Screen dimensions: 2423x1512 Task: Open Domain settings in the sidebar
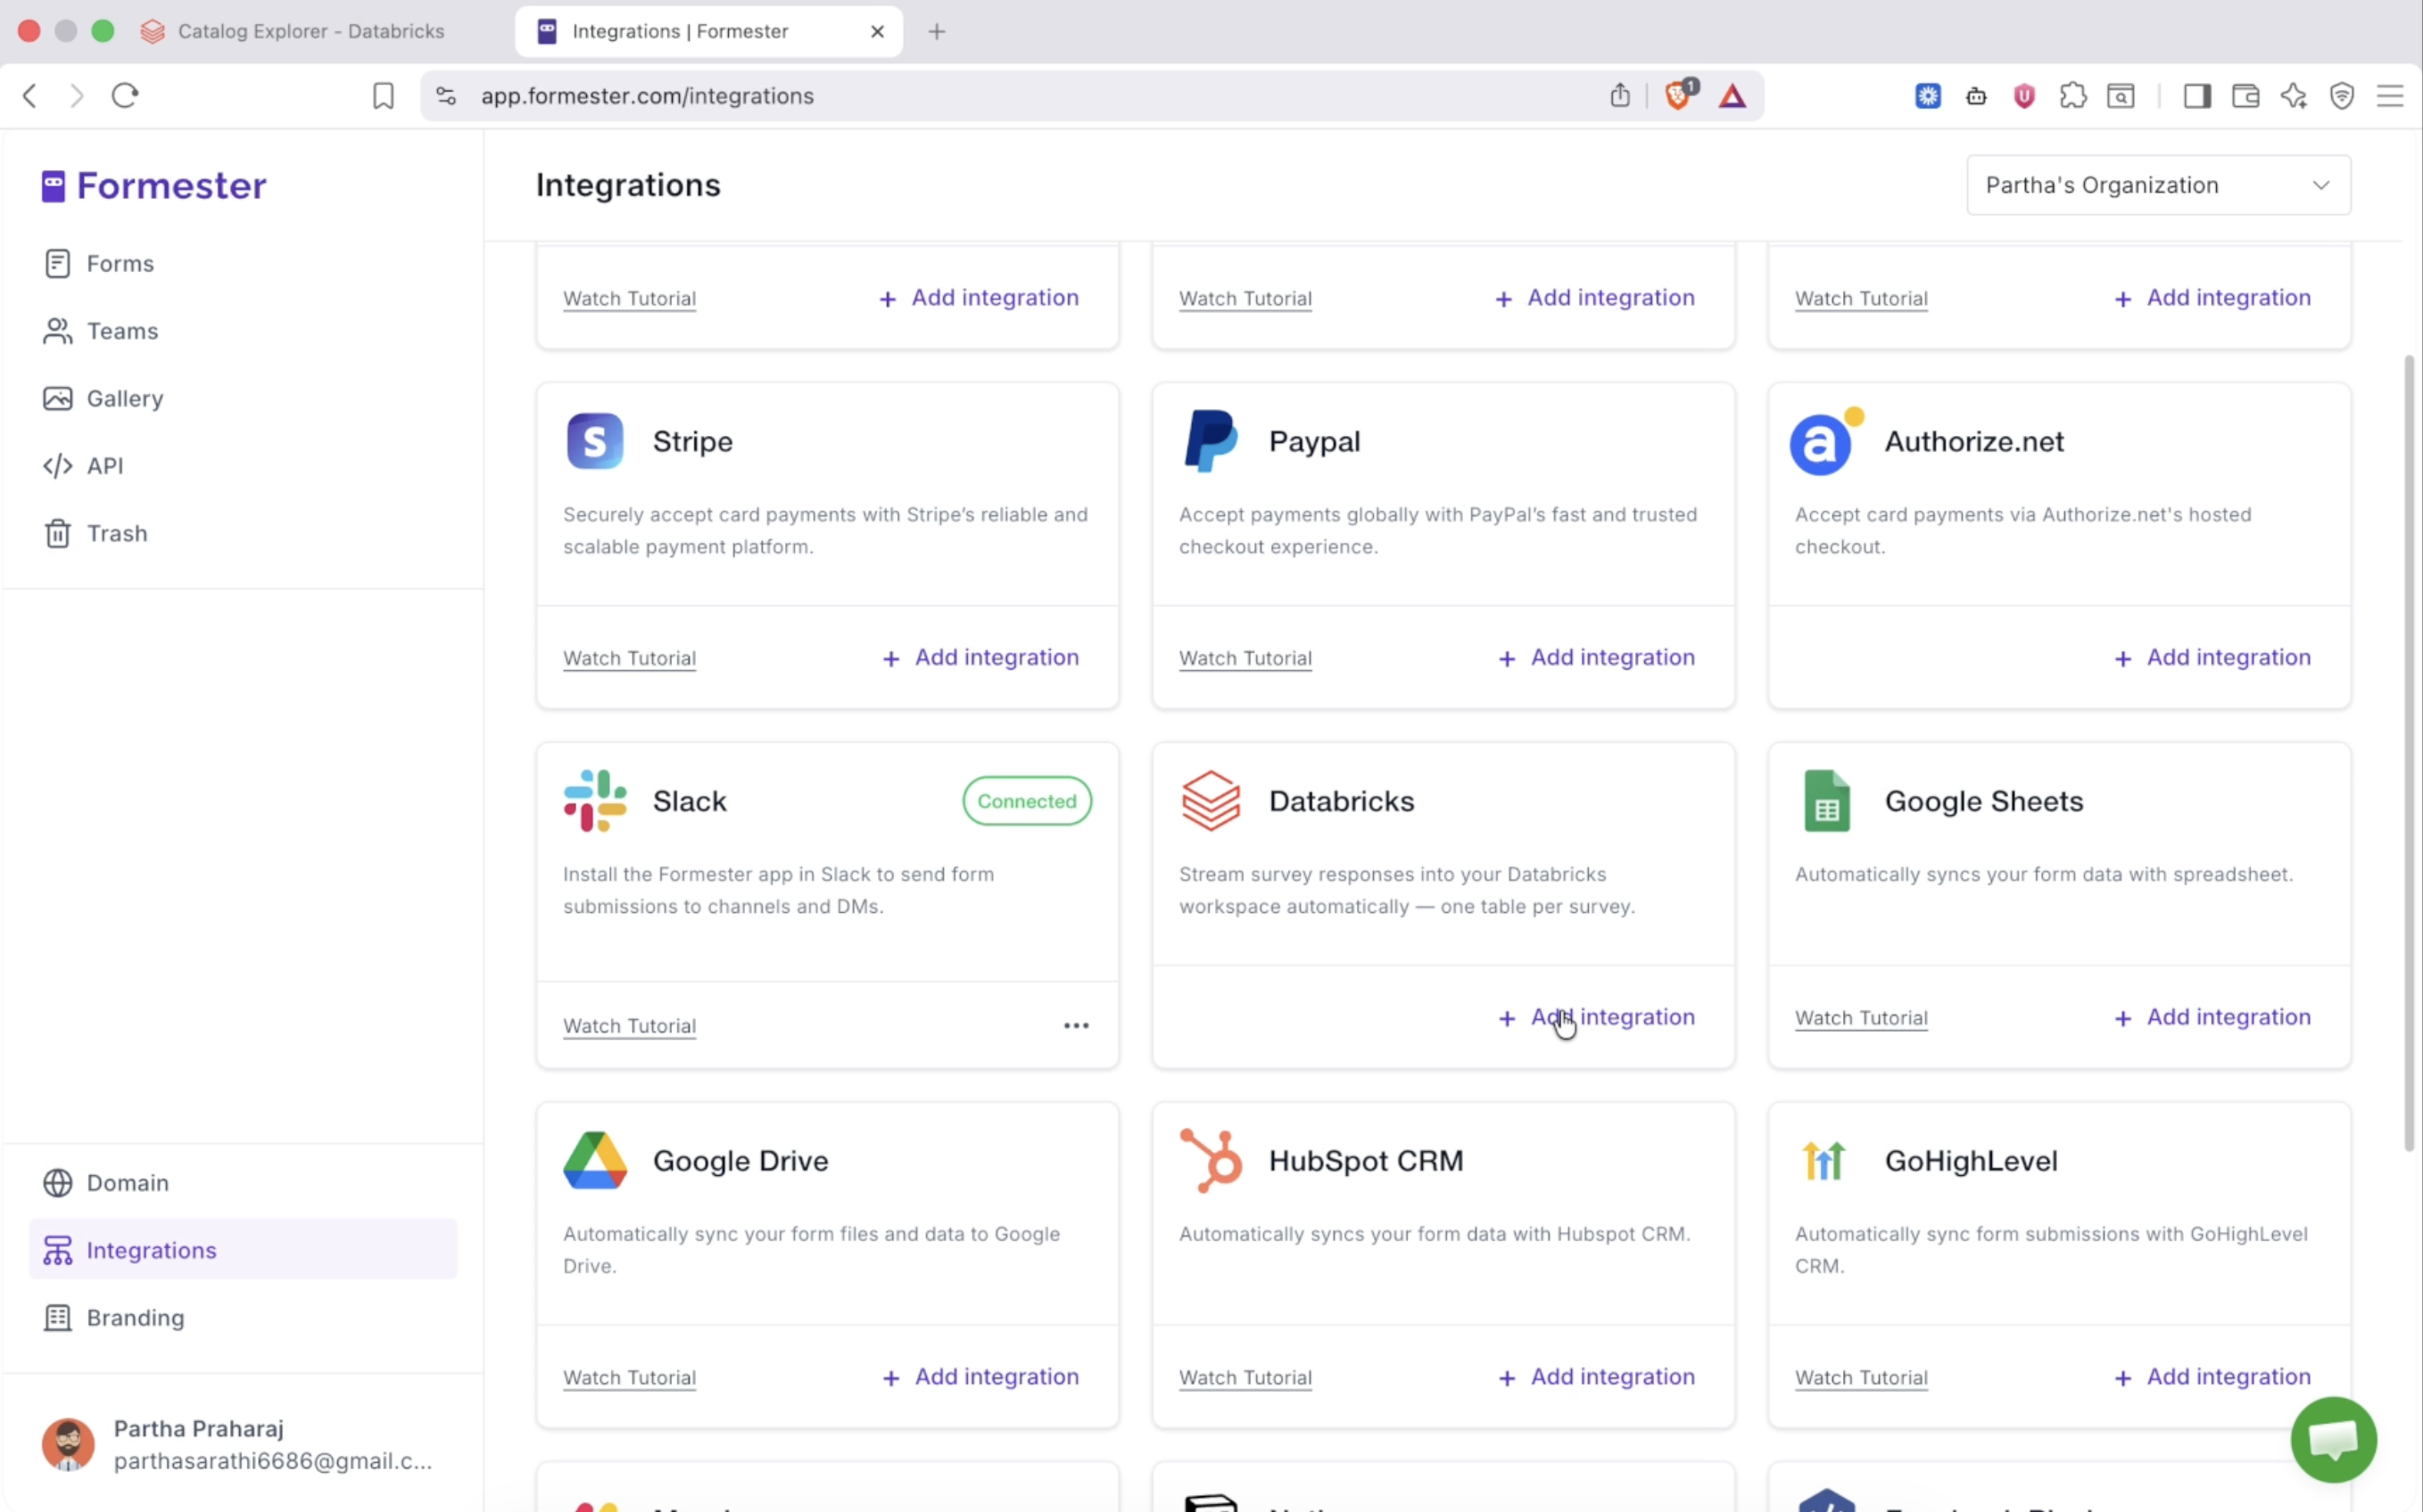point(105,1183)
